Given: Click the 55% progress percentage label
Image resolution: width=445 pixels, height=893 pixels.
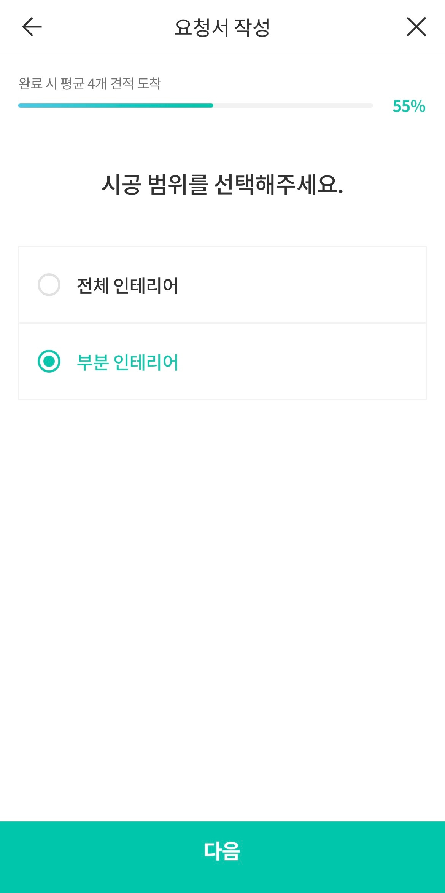Looking at the screenshot, I should pos(408,106).
